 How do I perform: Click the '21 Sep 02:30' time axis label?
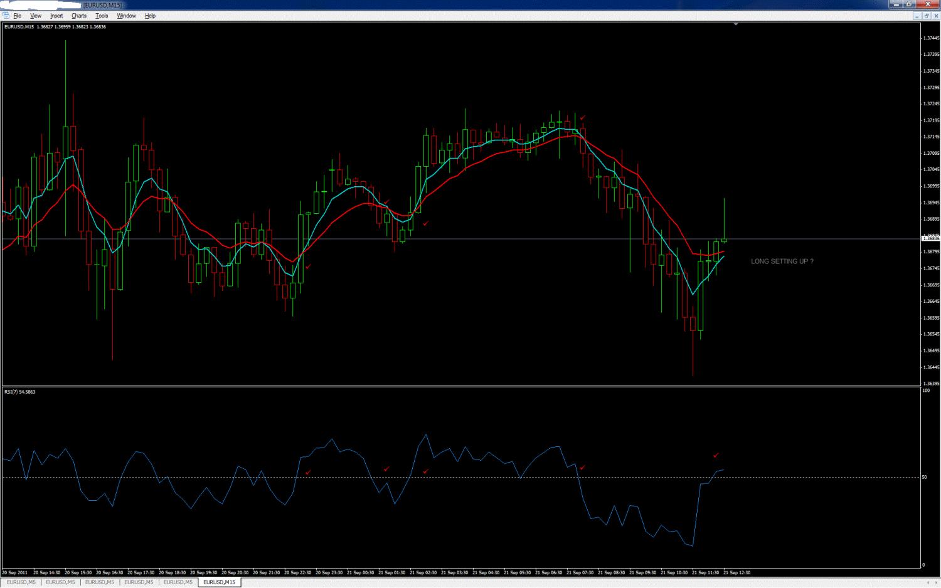coord(423,572)
